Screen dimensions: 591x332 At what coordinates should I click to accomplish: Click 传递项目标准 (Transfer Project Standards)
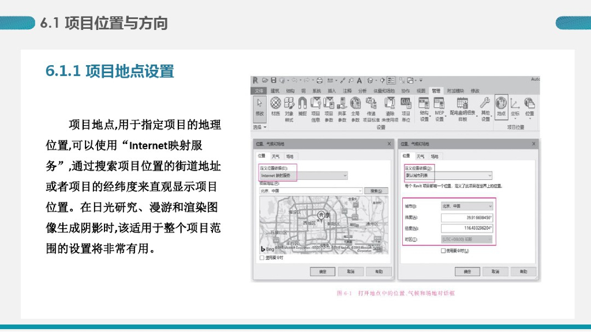pos(371,109)
